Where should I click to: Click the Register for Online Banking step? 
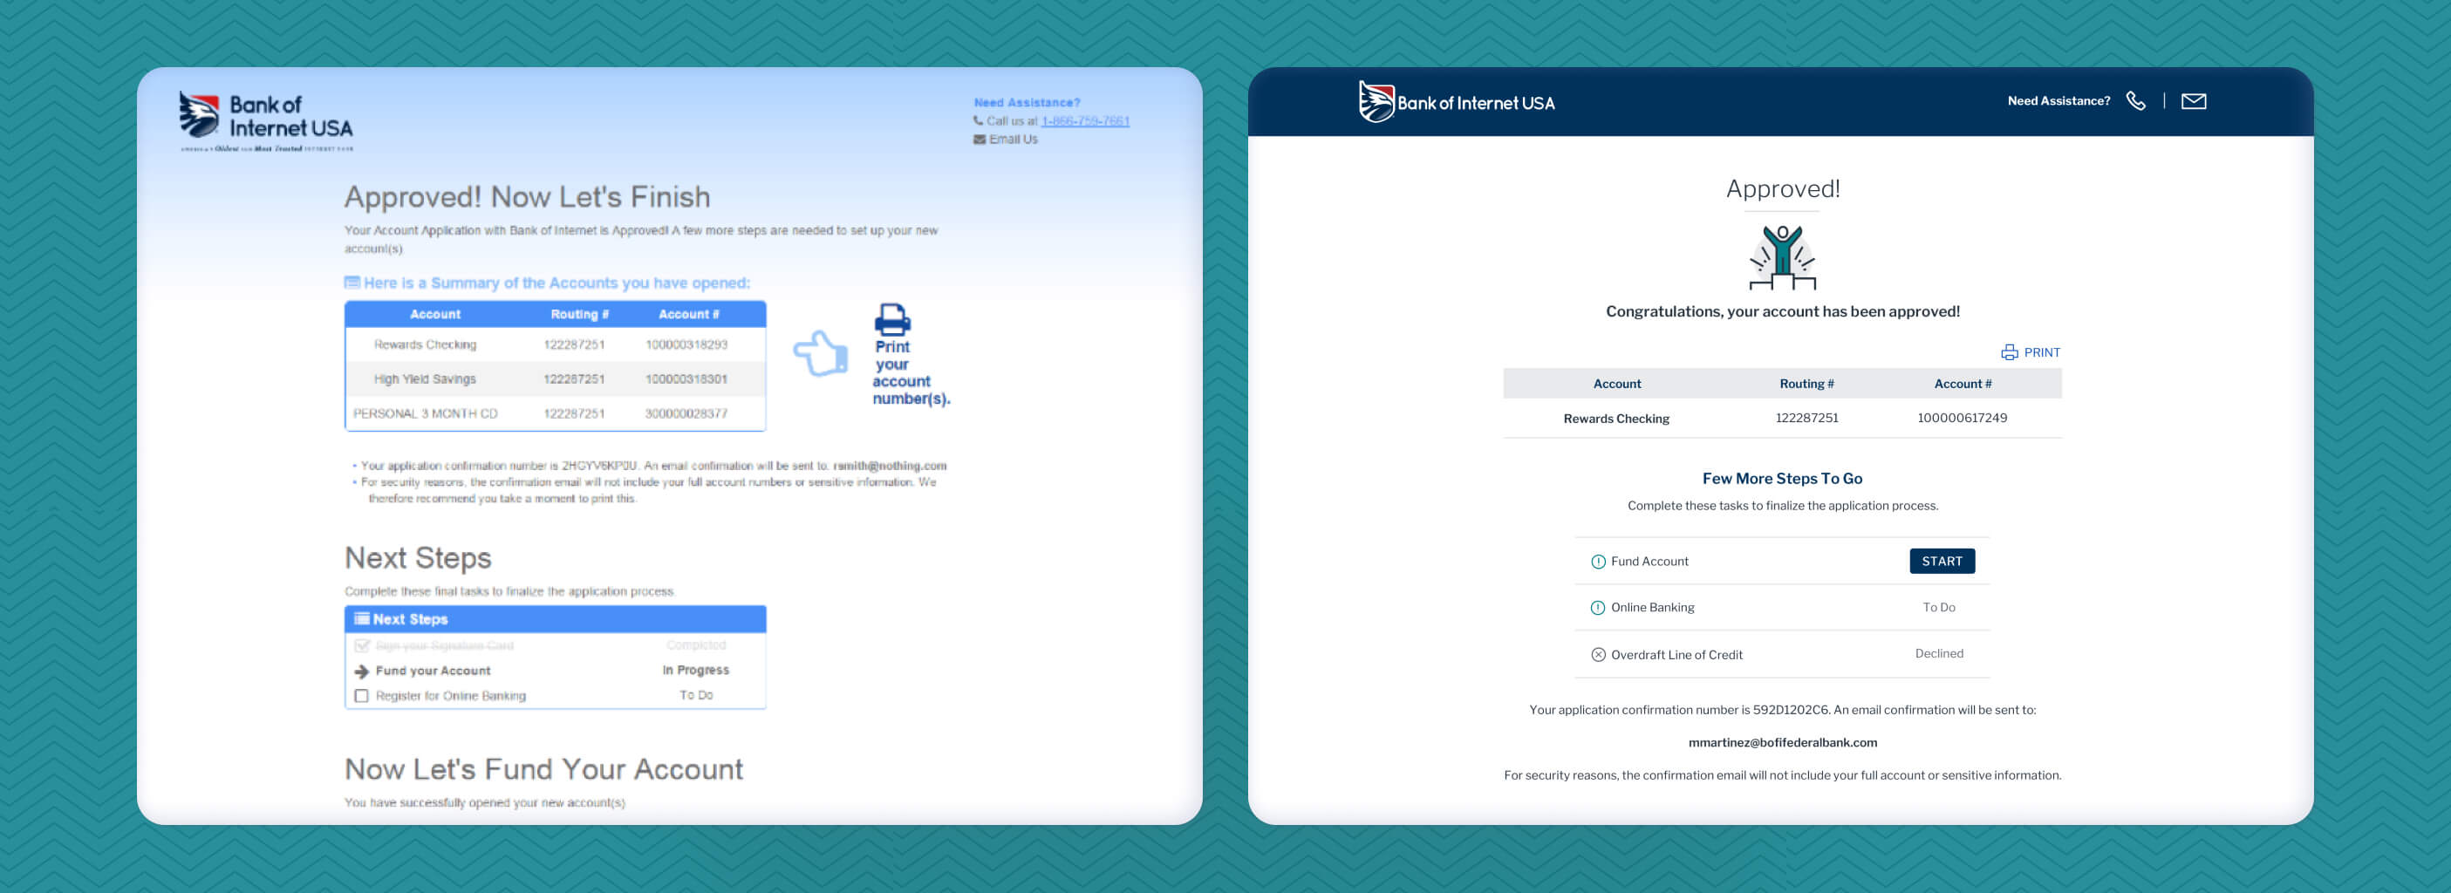(x=451, y=696)
